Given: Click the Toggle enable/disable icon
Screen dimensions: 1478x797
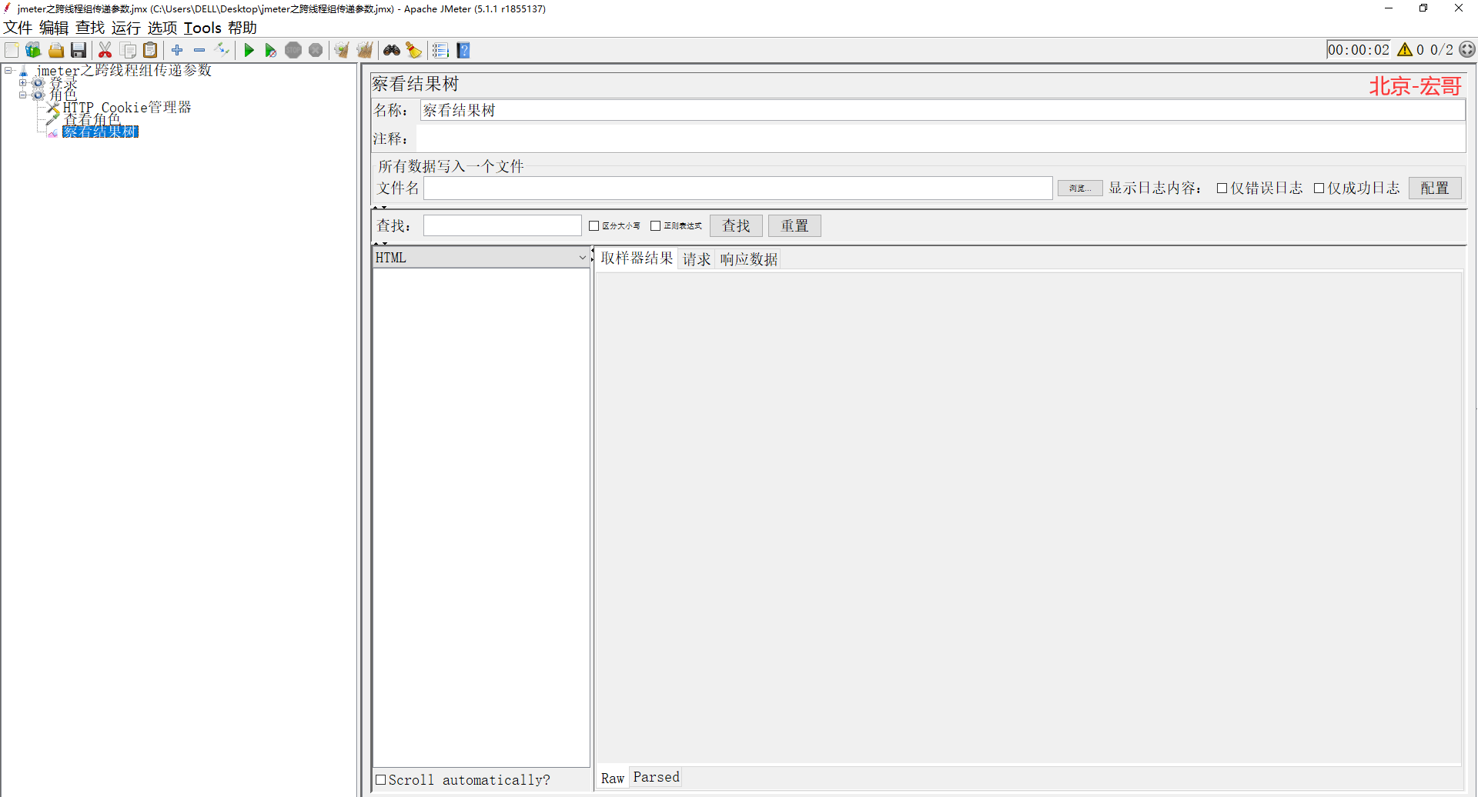Looking at the screenshot, I should coord(222,50).
